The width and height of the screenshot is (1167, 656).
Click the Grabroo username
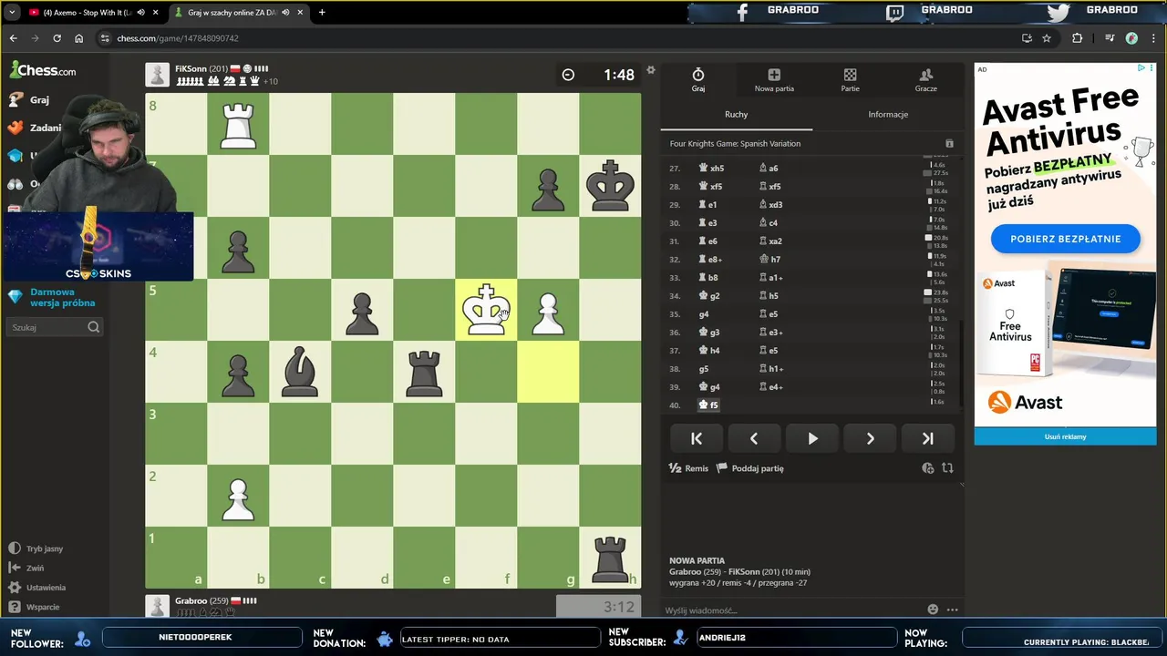[191, 600]
